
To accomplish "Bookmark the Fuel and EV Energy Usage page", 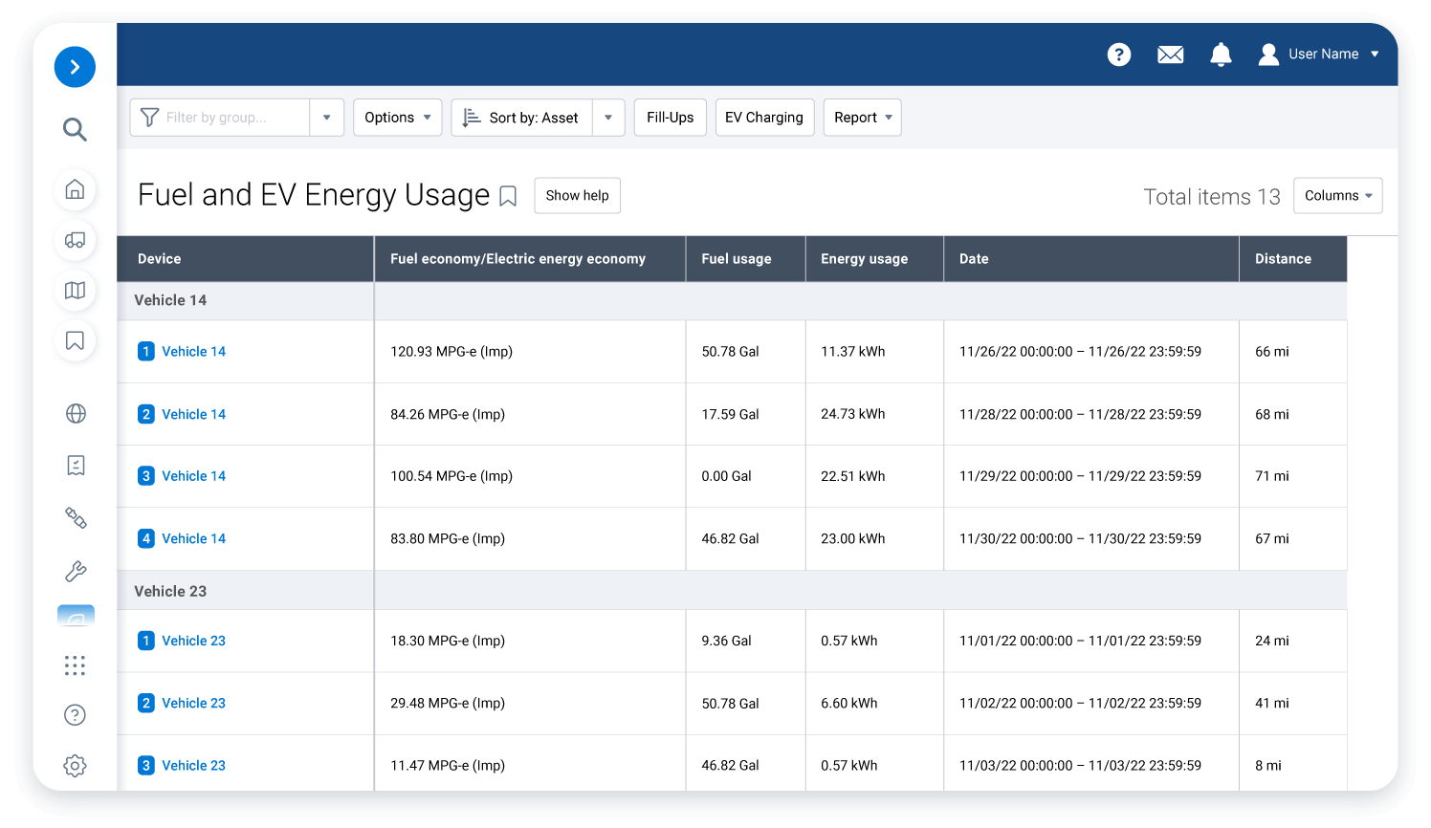I will (x=508, y=196).
